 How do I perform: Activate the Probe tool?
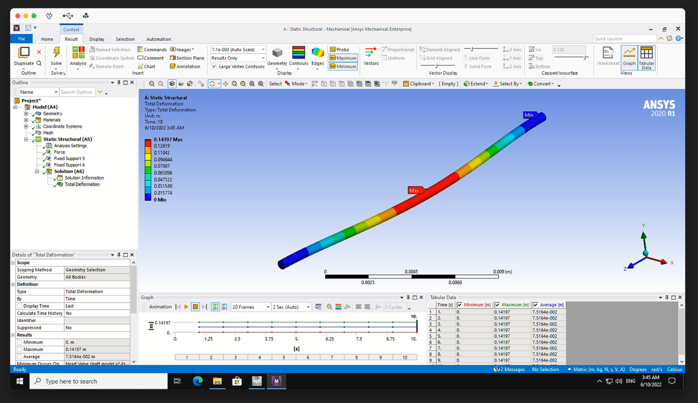point(339,49)
